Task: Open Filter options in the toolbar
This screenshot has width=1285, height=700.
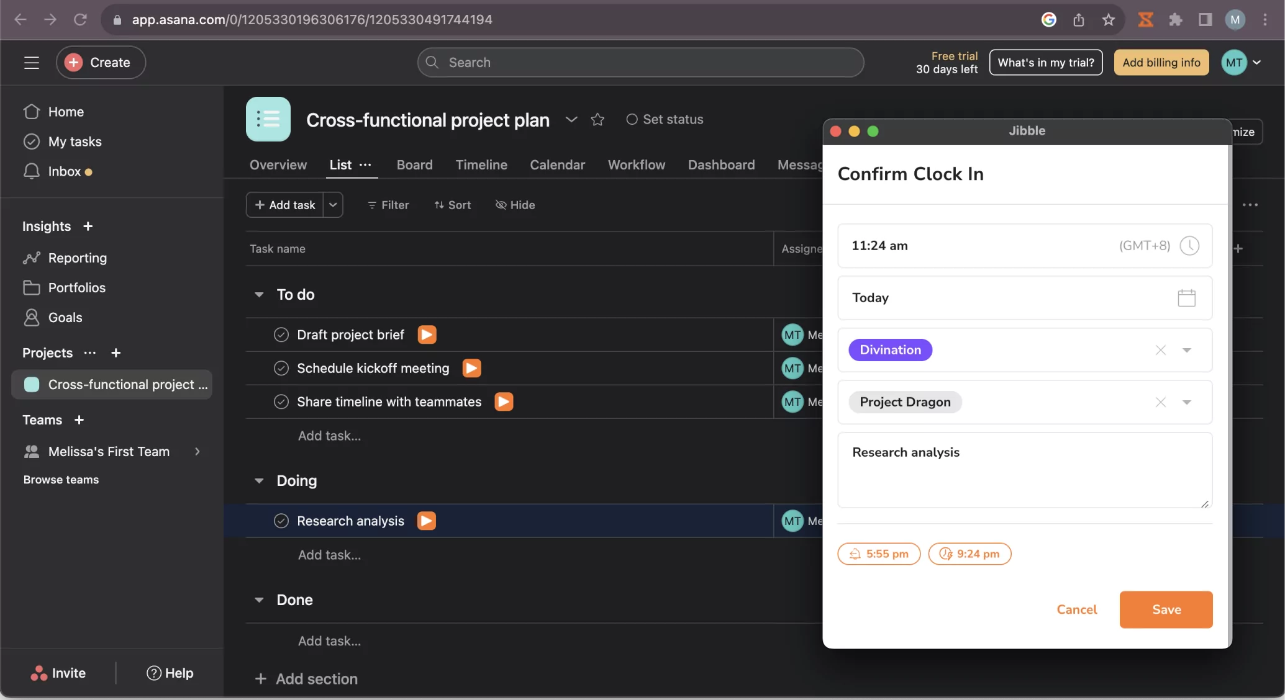Action: (388, 205)
